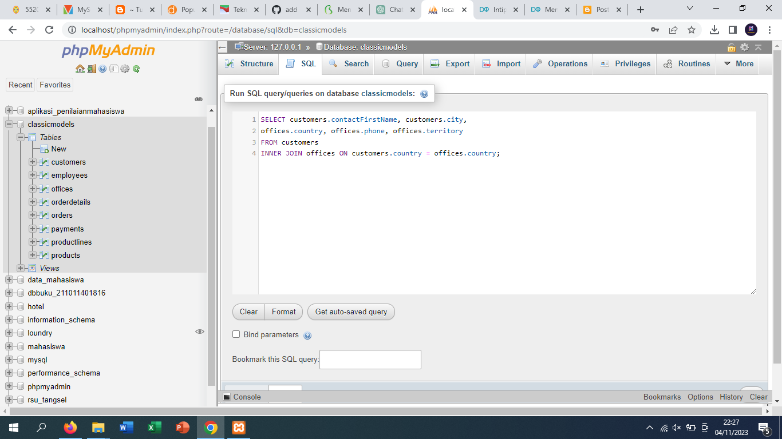Click the Bookmark this SQL query input field

(370, 360)
